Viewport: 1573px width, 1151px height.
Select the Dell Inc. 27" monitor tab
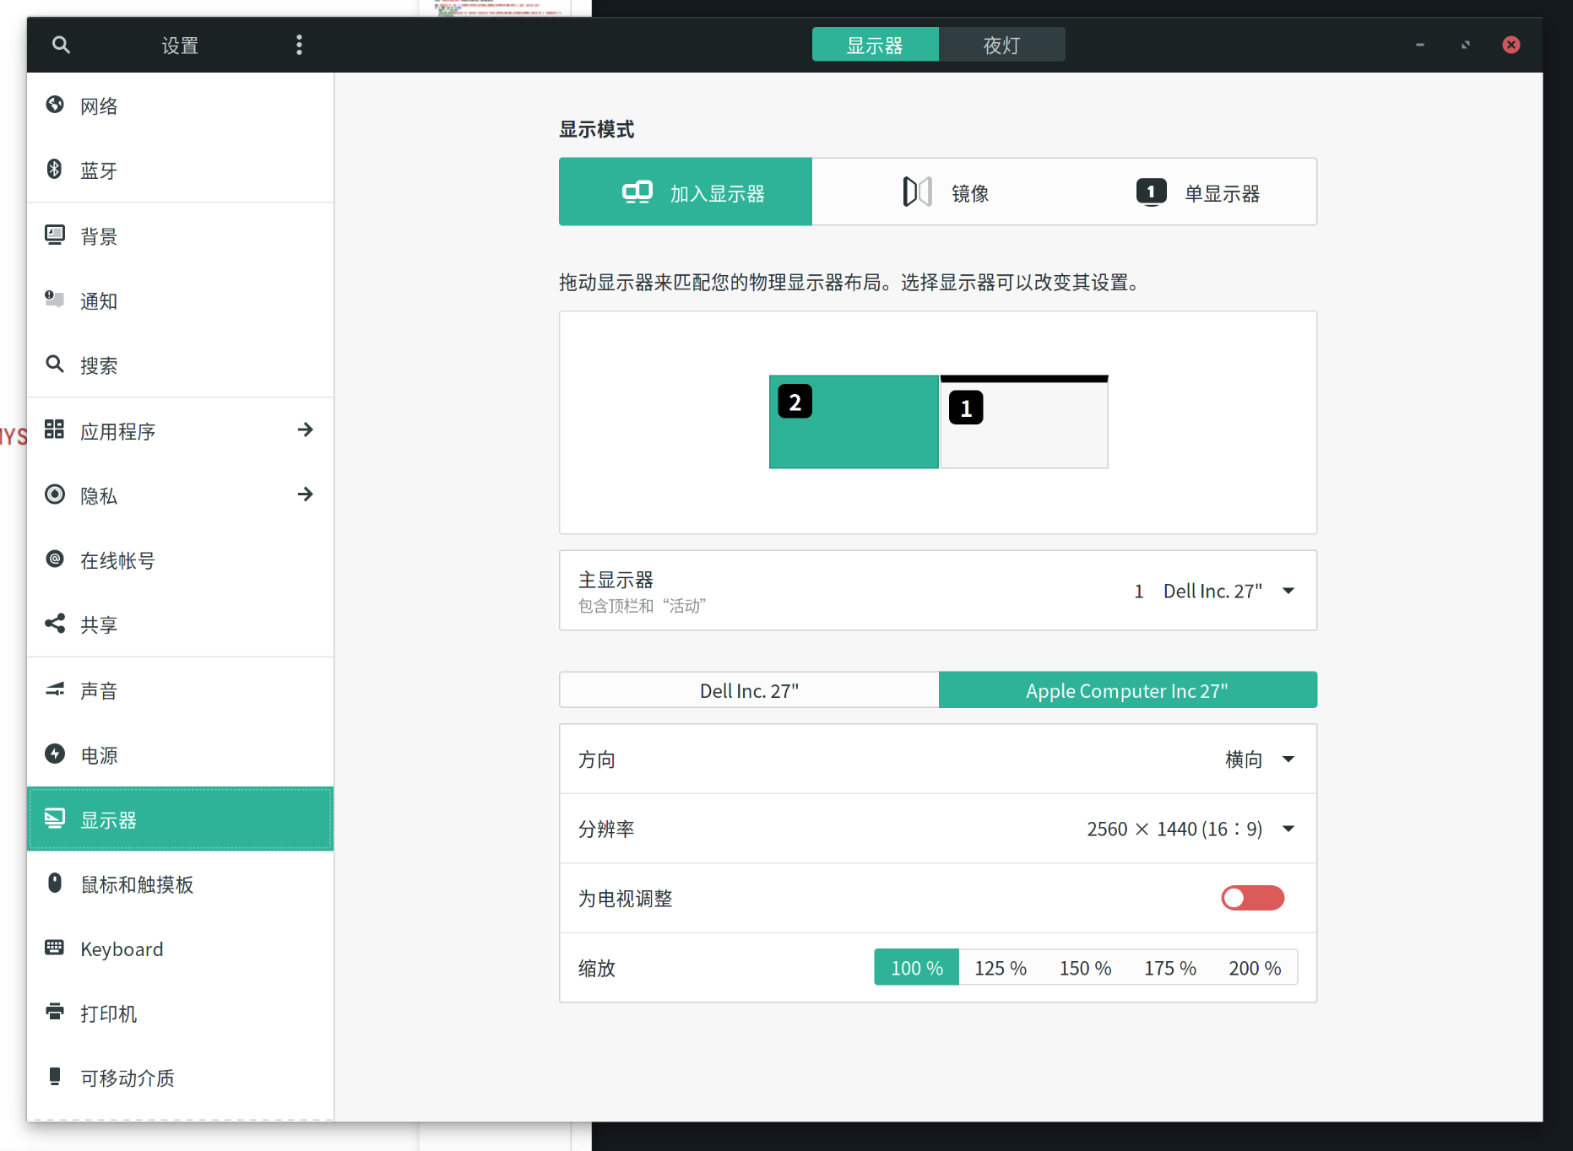point(748,689)
